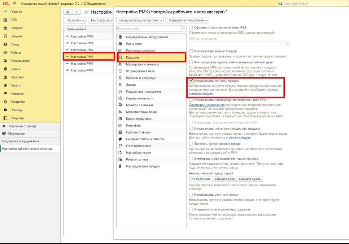Screen dimensions: 349x244
Task: Open список складов link
Action: point(240,138)
